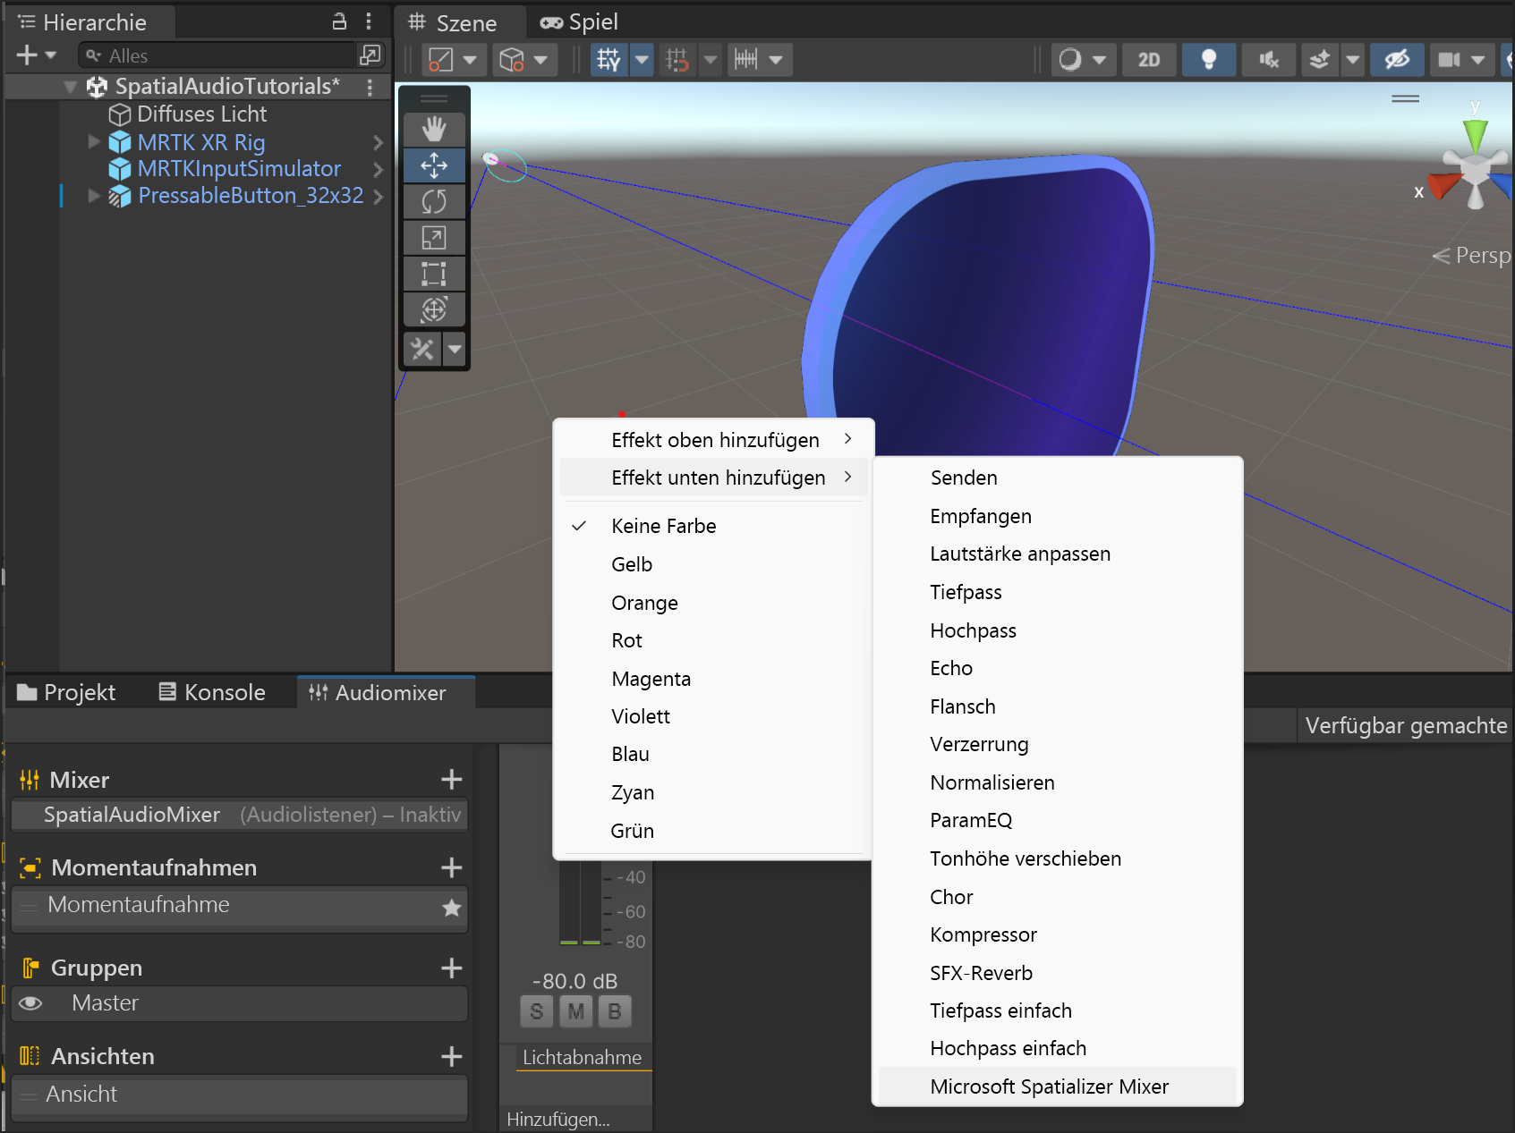Select the Rotate tool
This screenshot has height=1133, width=1515.
point(434,201)
